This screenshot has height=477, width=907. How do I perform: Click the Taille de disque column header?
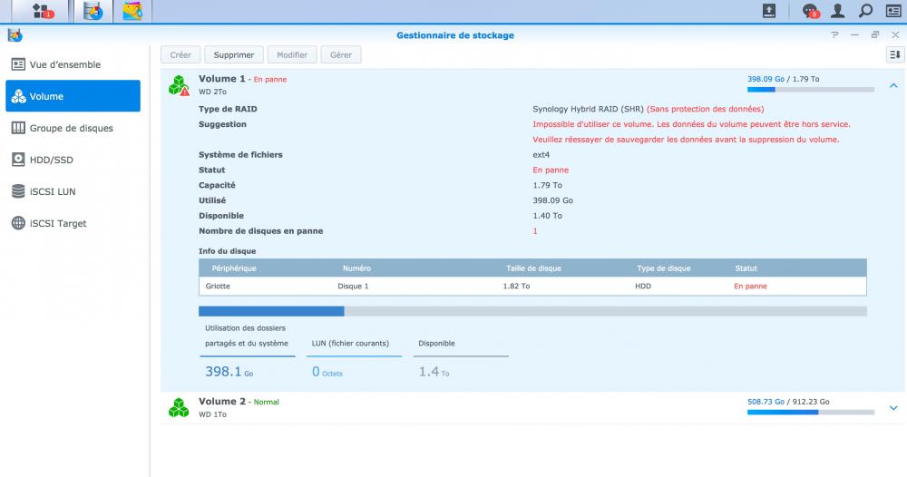point(533,268)
